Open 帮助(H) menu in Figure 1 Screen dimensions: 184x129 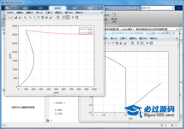click(79, 13)
